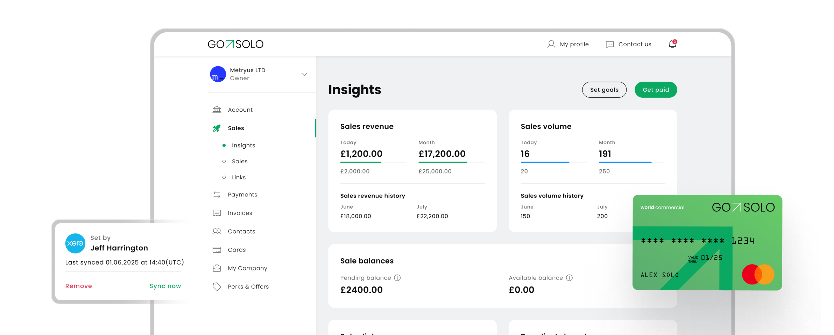Viewport: 834px width, 335px height.
Task: Click Remove in Xero sync card
Action: [78, 286]
